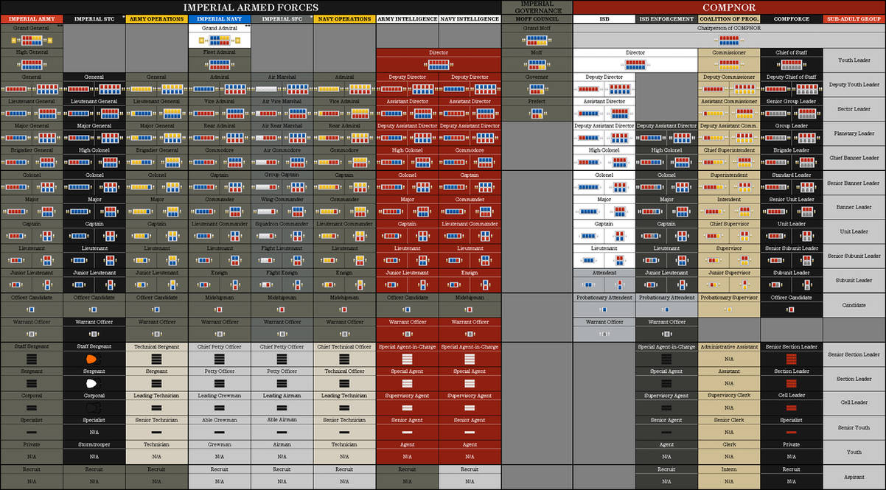This screenshot has width=886, height=490.
Task: Click the 'Administrative Assistant' rank label
Action: [729, 346]
